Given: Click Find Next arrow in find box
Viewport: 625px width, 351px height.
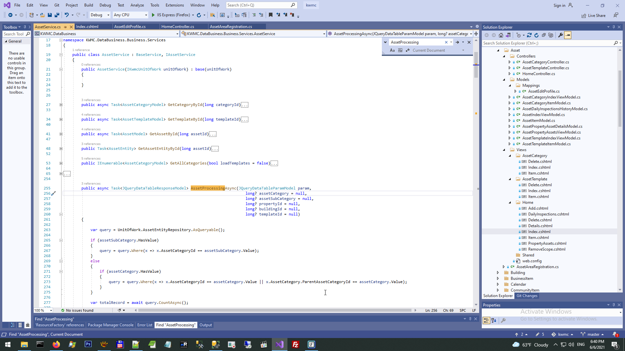Looking at the screenshot, I should (x=457, y=42).
